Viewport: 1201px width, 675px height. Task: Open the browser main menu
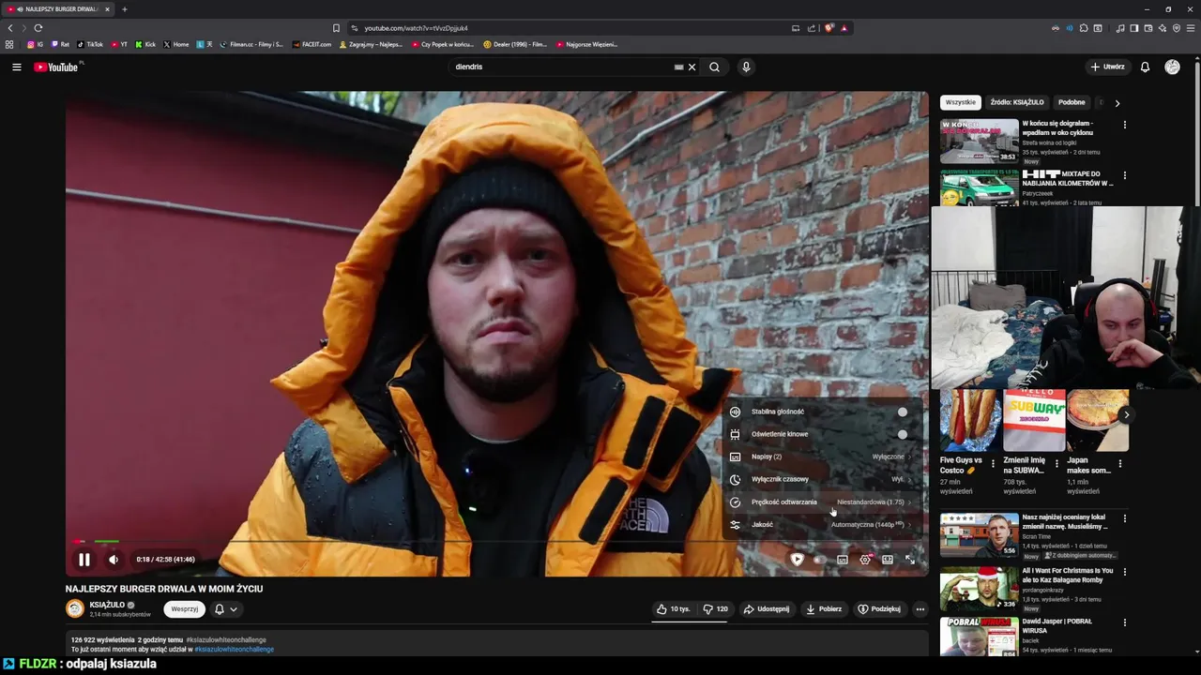click(x=1190, y=28)
